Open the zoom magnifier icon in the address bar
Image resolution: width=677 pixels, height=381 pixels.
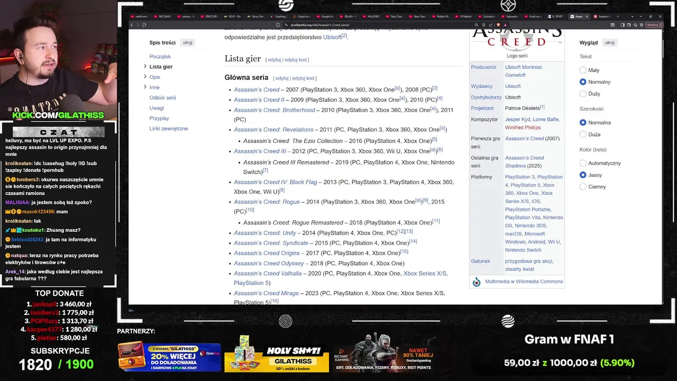477,25
